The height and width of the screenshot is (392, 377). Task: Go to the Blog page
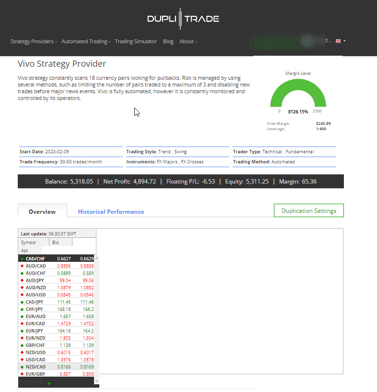point(168,42)
